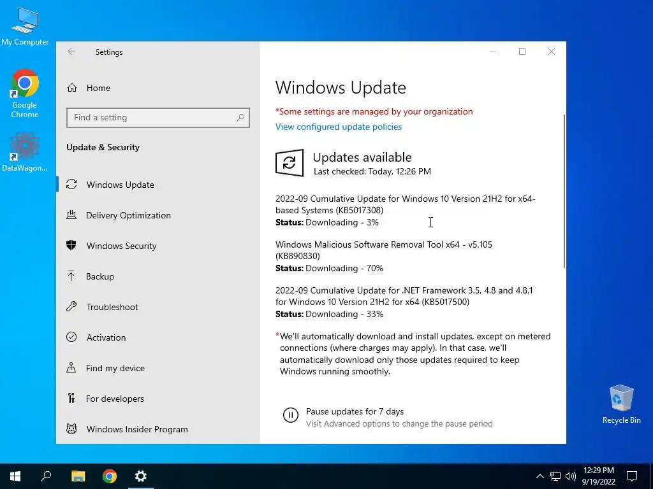Click the .NET Framework KB5017500 update title
This screenshot has height=489, width=653.
coord(404,295)
